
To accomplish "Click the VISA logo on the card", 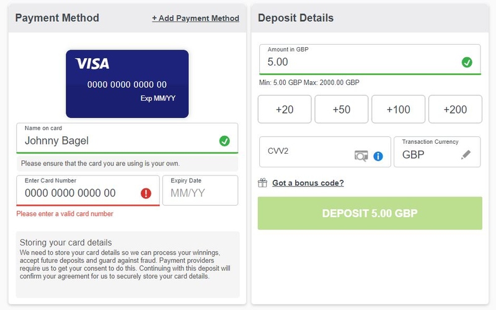I will click(92, 63).
